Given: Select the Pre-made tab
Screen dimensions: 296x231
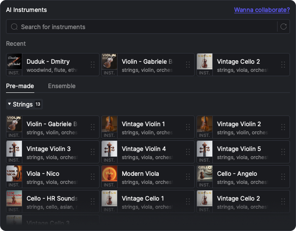Looking at the screenshot, I should 20,86.
